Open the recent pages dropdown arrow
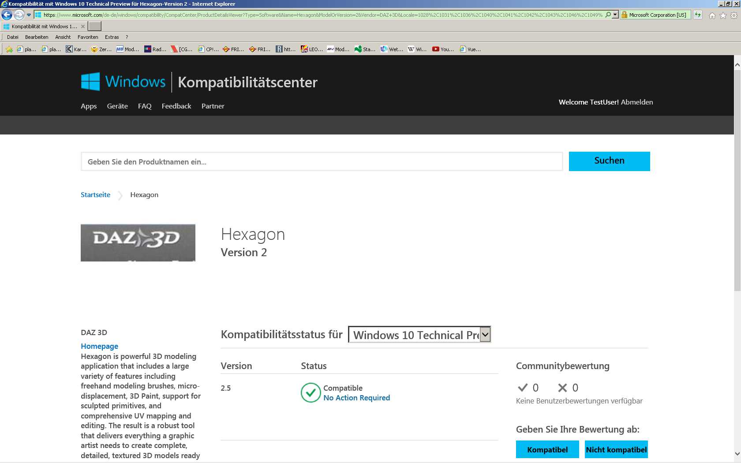This screenshot has height=463, width=741. (x=29, y=15)
